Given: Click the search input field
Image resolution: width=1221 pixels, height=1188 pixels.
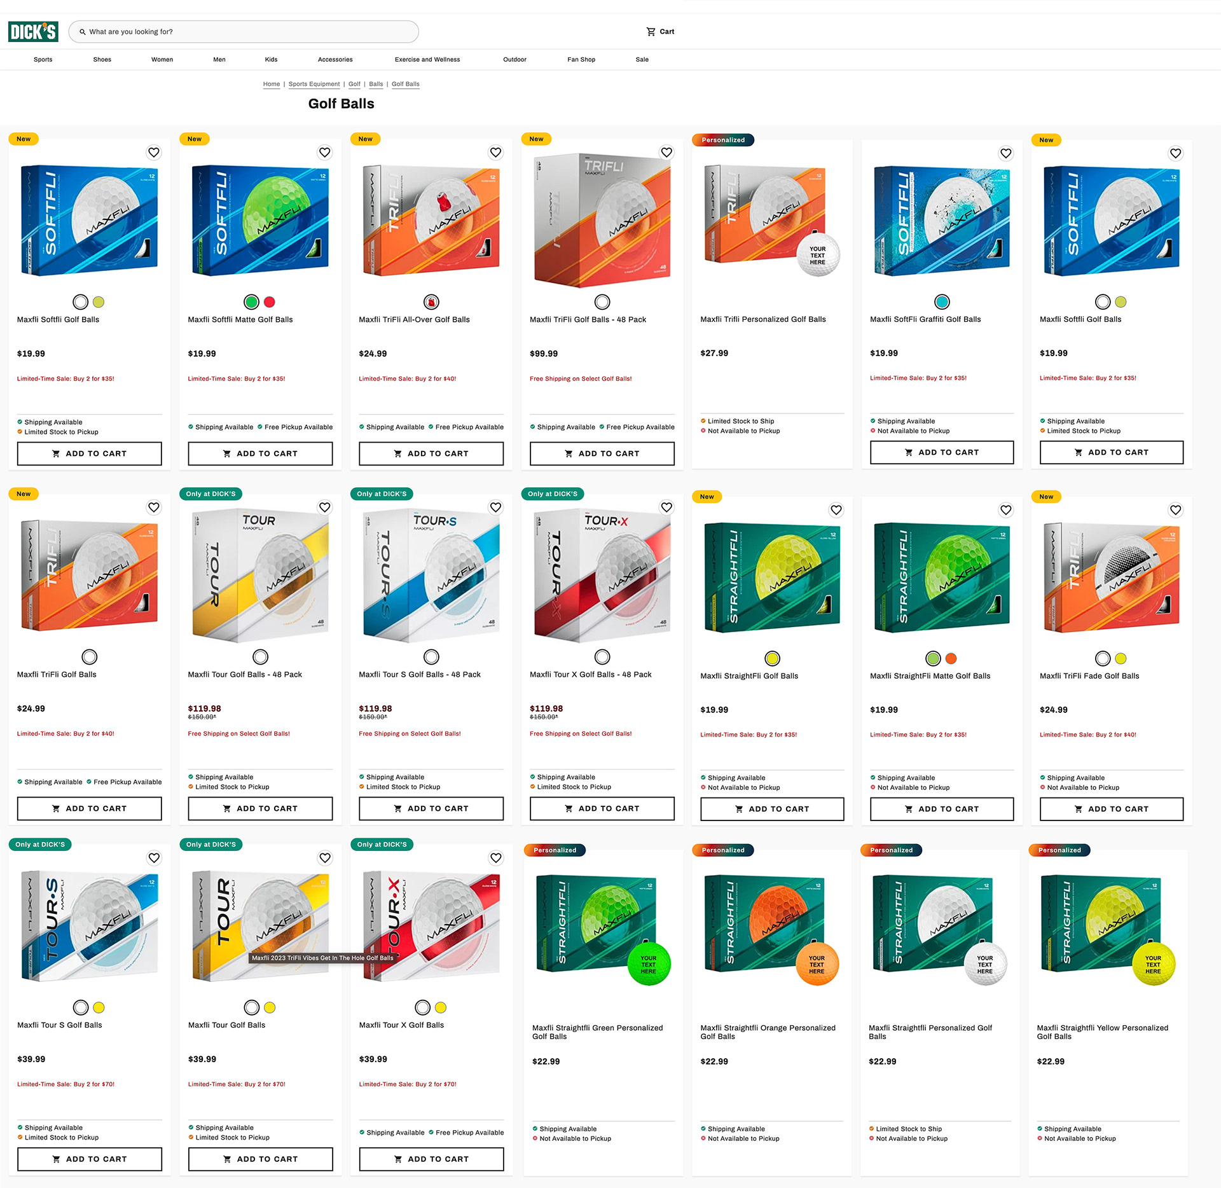Looking at the screenshot, I should coord(244,32).
